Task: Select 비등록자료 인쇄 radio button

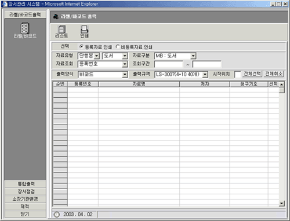Action: tap(118, 47)
